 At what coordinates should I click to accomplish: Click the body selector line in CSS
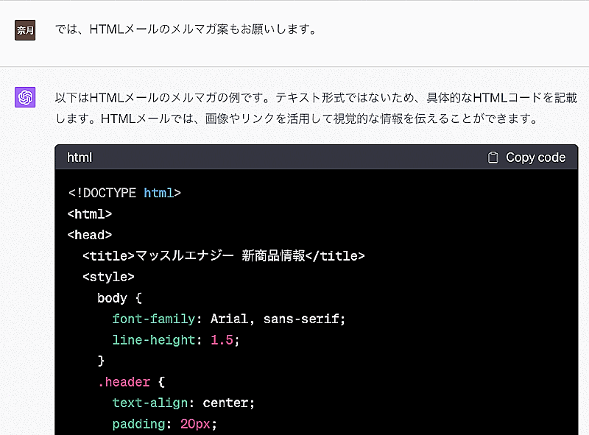pos(118,298)
